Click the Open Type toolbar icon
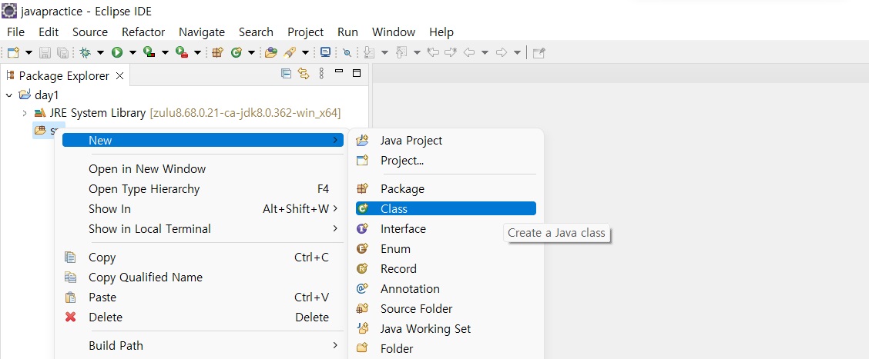The height and width of the screenshot is (359, 869). [x=270, y=52]
